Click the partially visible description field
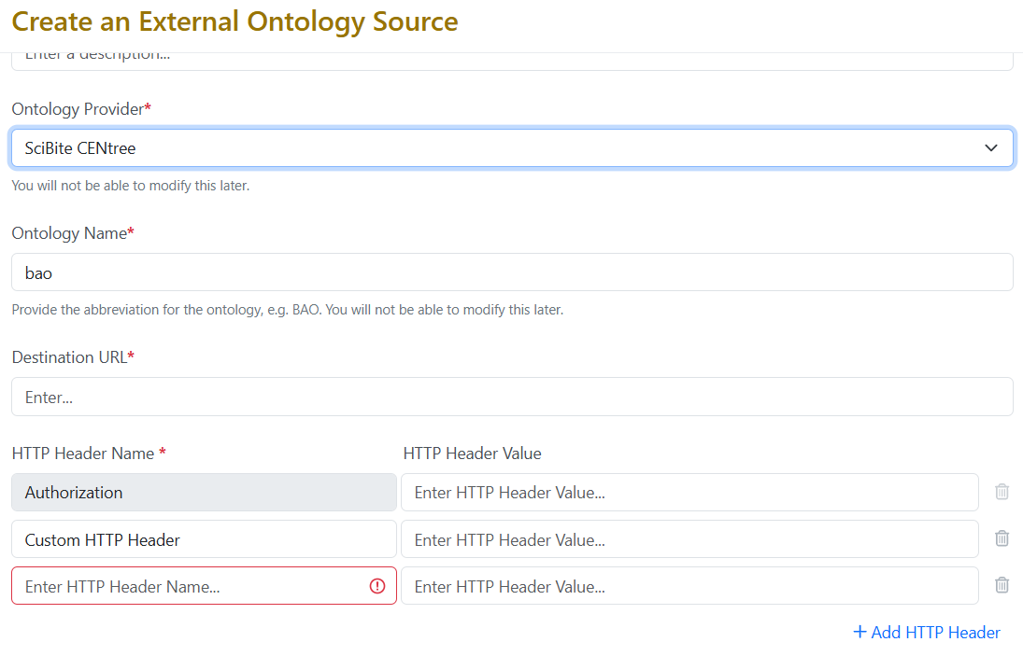This screenshot has width=1023, height=656. pyautogui.click(x=512, y=62)
